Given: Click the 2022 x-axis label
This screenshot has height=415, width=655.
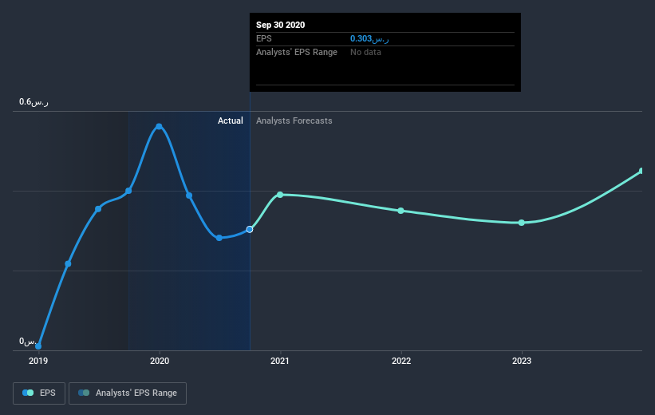Looking at the screenshot, I should 401,361.
